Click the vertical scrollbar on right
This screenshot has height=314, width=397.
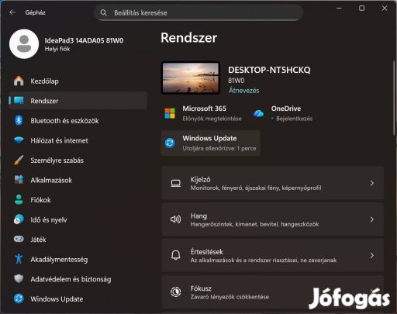click(x=394, y=98)
